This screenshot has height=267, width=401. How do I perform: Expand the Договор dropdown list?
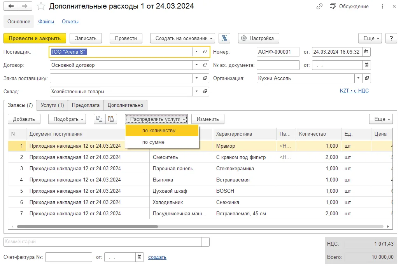pos(196,65)
